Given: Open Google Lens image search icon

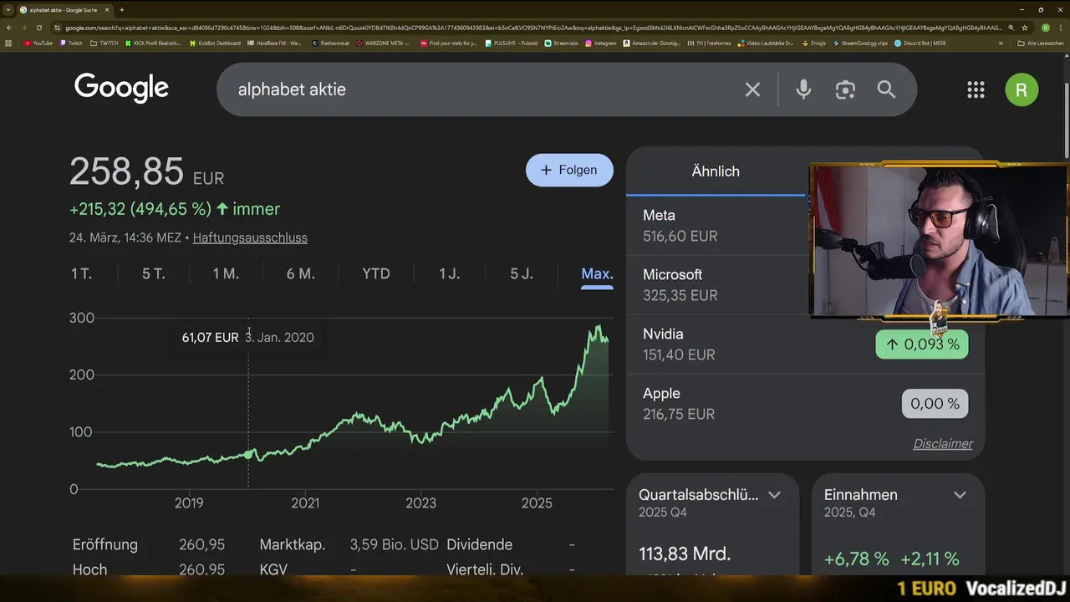Looking at the screenshot, I should [845, 89].
